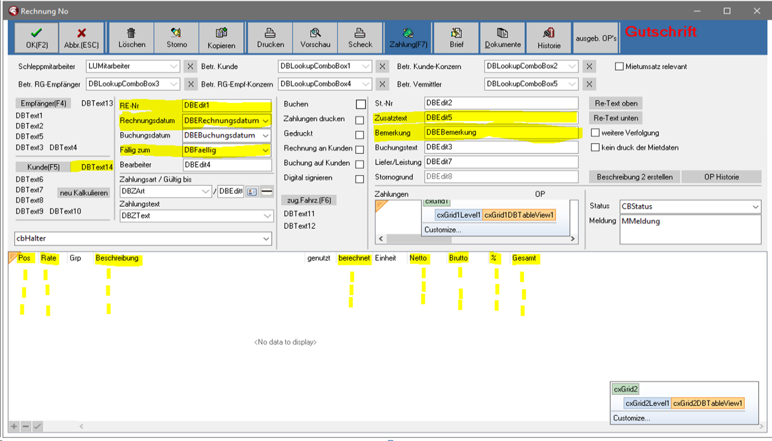The width and height of the screenshot is (772, 441).
Task: Click the Kopieren toolbar icon
Action: coord(221,33)
